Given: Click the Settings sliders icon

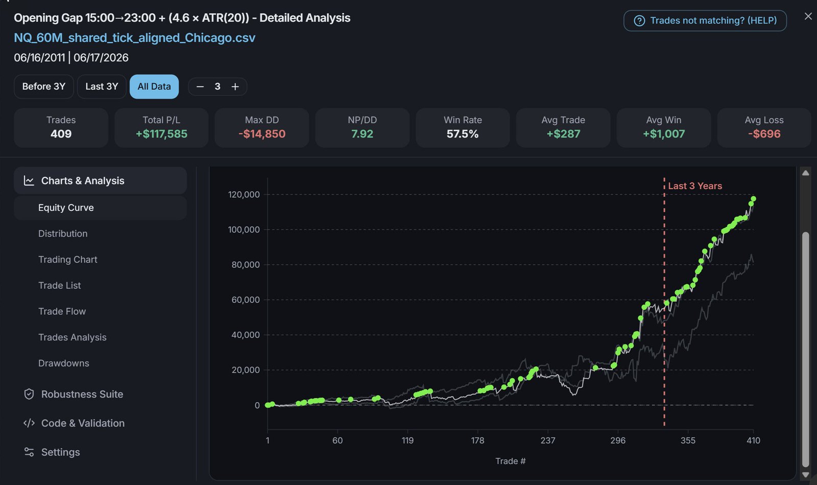Looking at the screenshot, I should click(29, 452).
